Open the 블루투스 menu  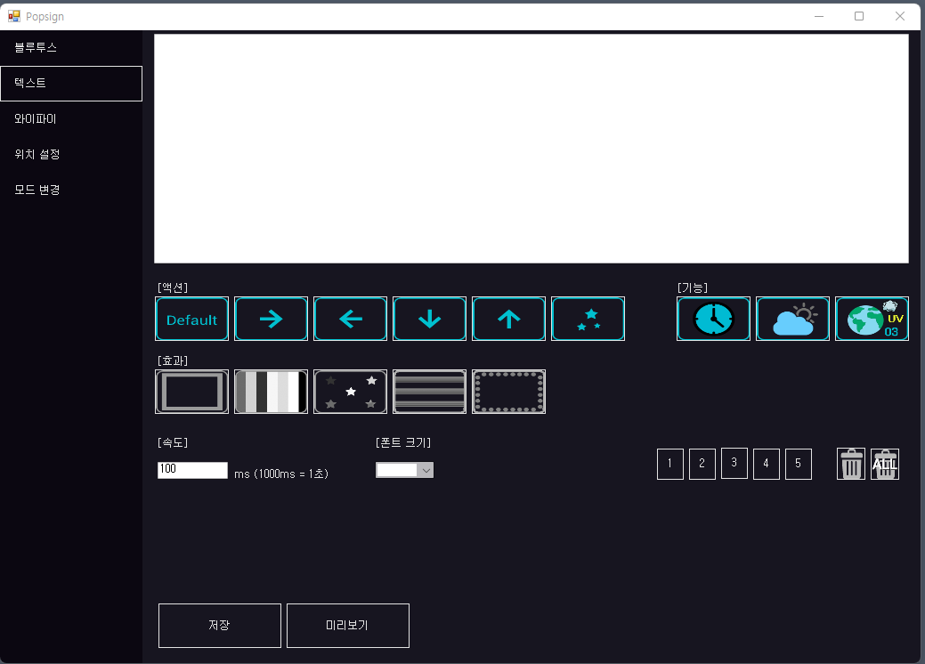[71, 48]
